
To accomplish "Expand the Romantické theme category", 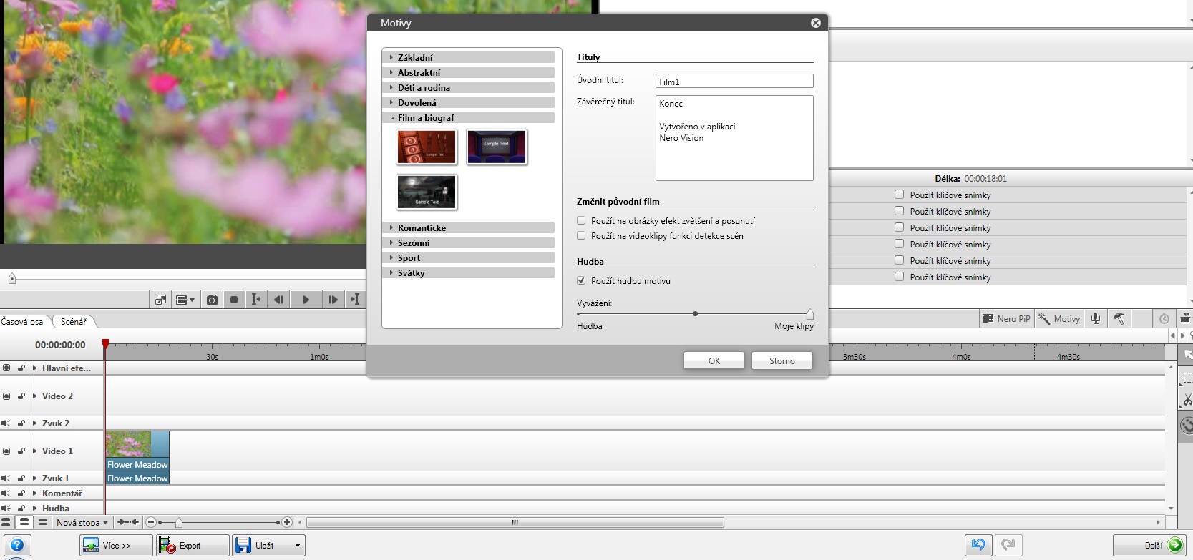I will click(422, 228).
